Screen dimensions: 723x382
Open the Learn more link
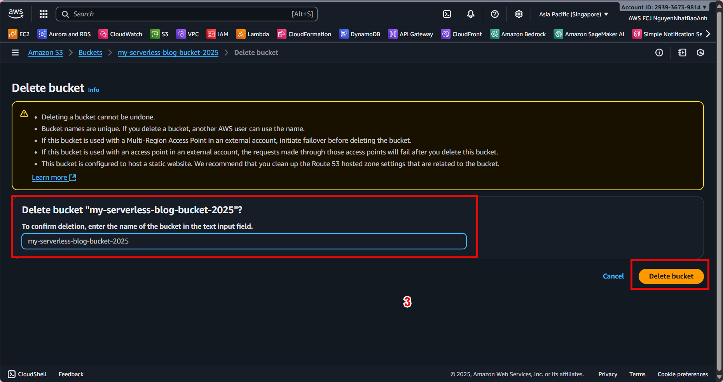(54, 177)
